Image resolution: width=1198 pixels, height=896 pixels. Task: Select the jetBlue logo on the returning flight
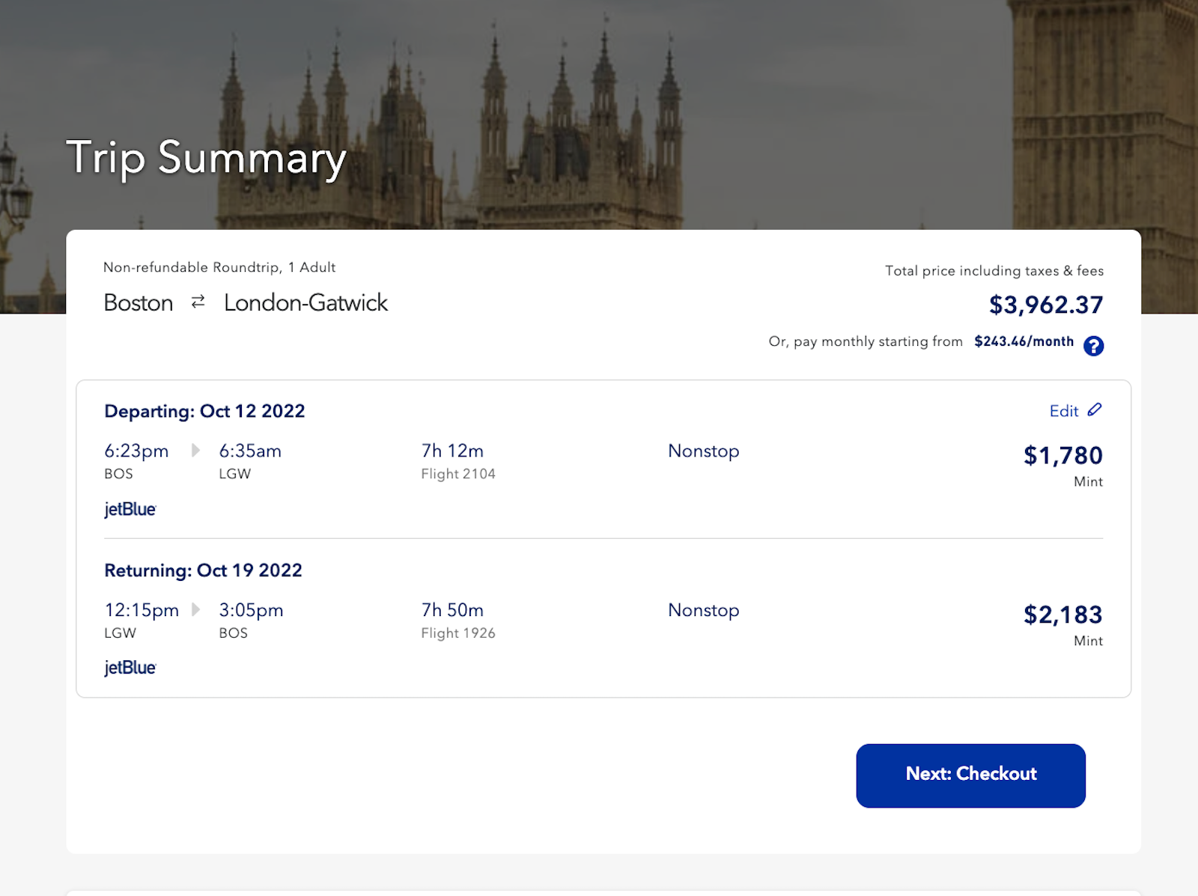pos(130,667)
